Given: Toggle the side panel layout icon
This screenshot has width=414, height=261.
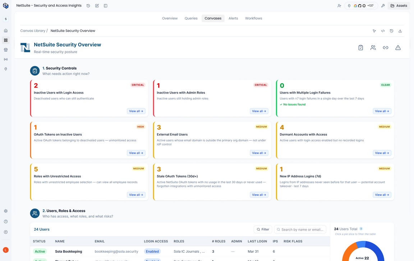Looking at the screenshot, I should point(106,6).
